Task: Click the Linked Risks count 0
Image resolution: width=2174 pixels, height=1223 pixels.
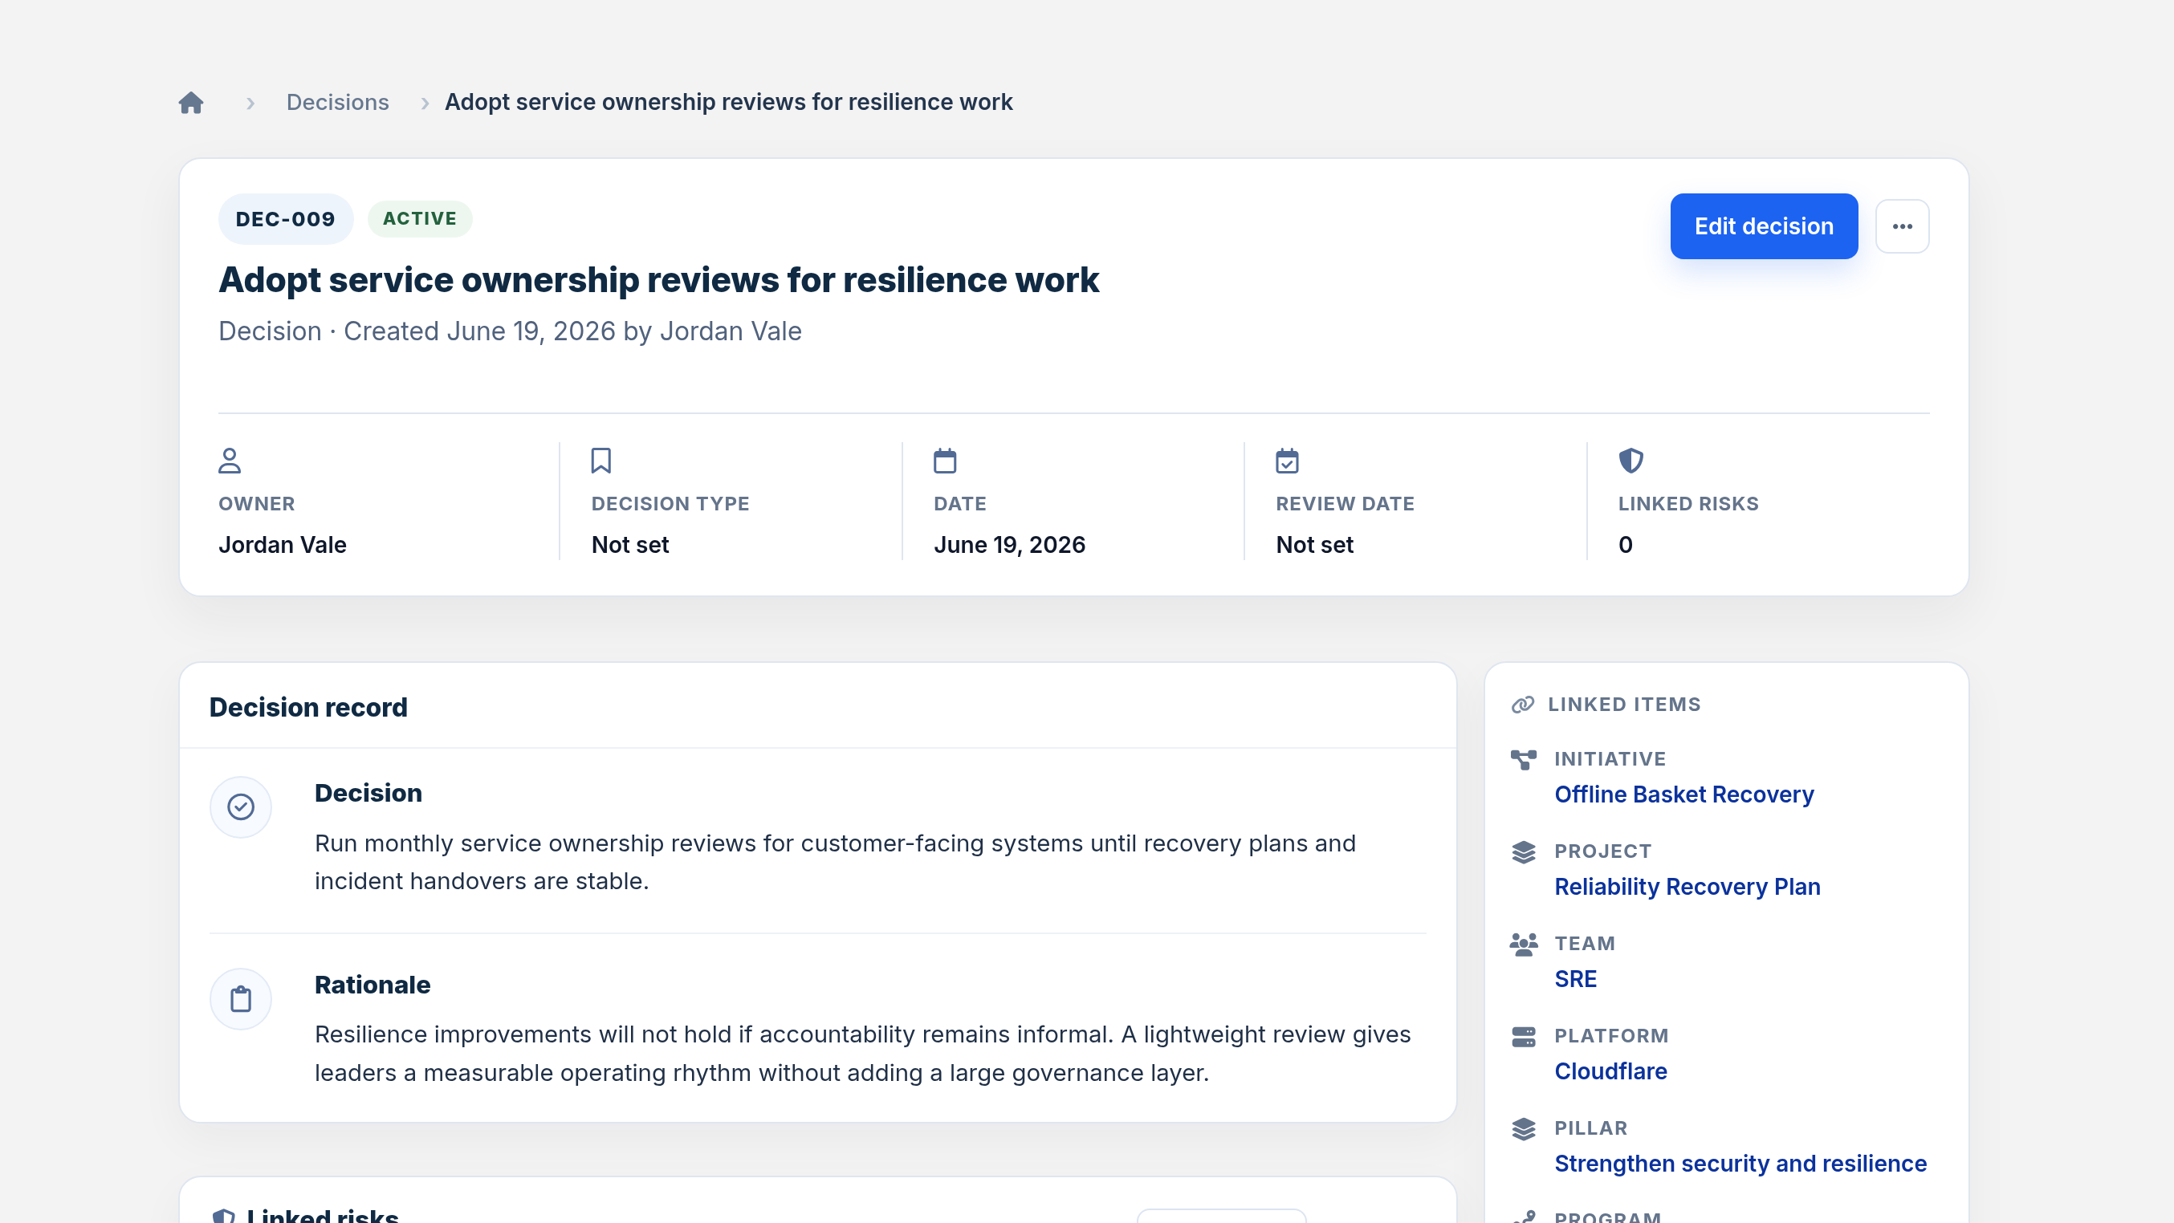Action: (1626, 545)
